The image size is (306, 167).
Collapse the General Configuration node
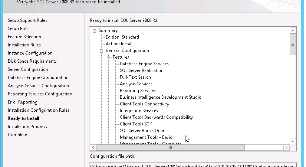click(102, 51)
